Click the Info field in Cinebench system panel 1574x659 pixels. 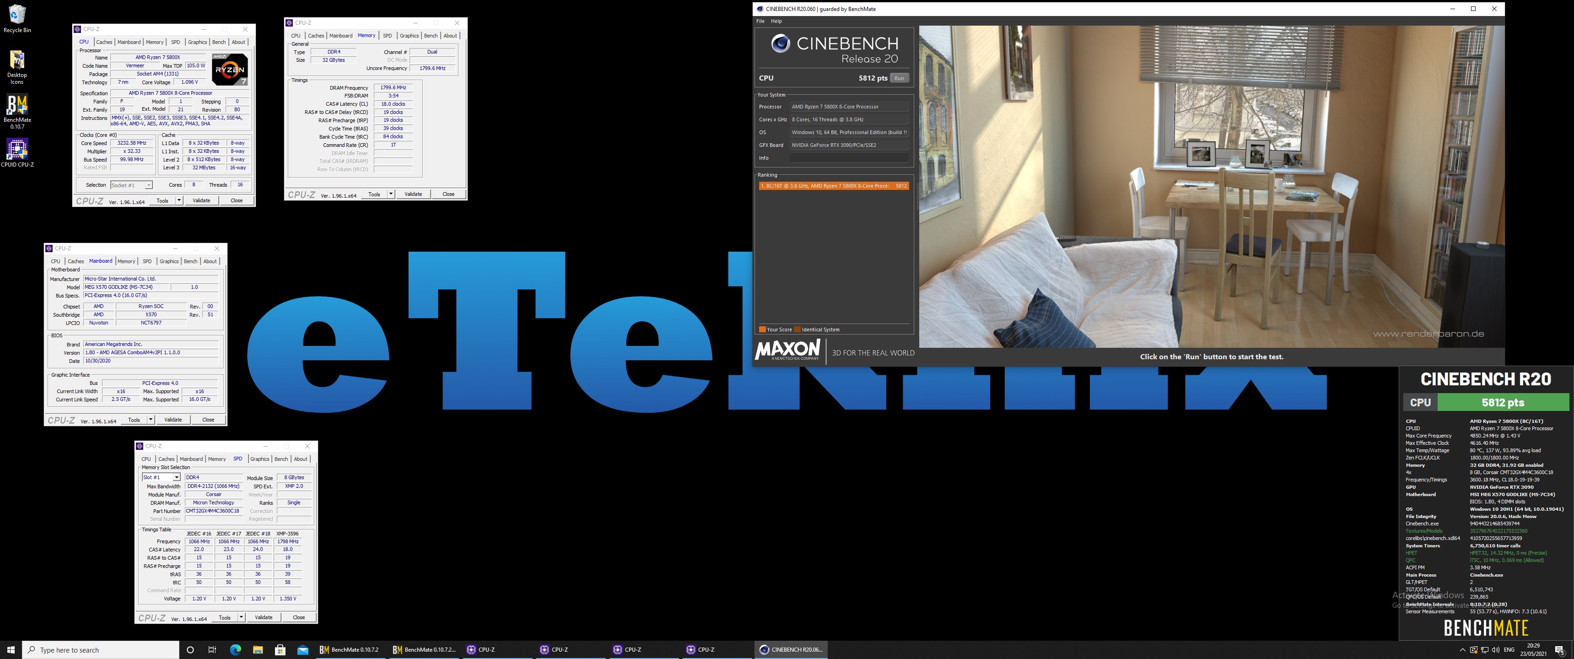coord(849,158)
